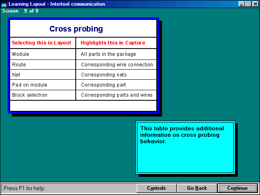
Task: Click the cyan cross probing information box
Action: point(185,146)
